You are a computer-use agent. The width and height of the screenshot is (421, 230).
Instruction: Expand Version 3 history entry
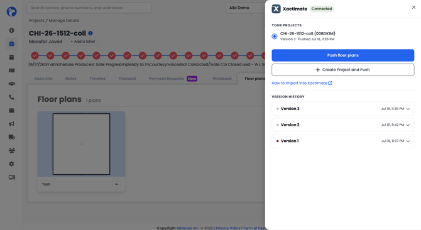343,109
